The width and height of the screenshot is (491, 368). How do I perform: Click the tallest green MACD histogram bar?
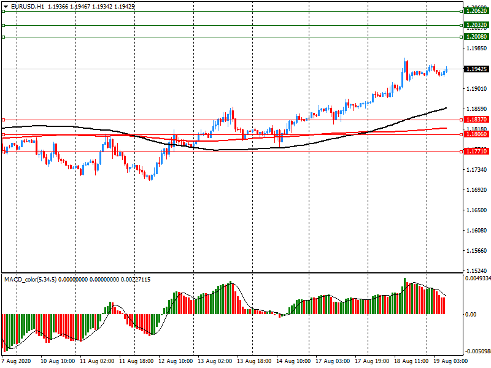tap(404, 296)
